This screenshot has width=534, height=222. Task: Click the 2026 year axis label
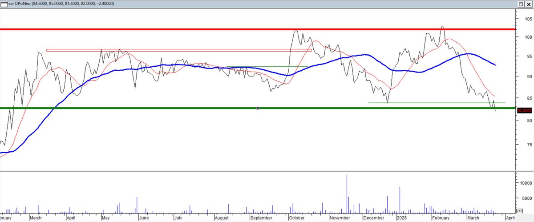coord(401,218)
